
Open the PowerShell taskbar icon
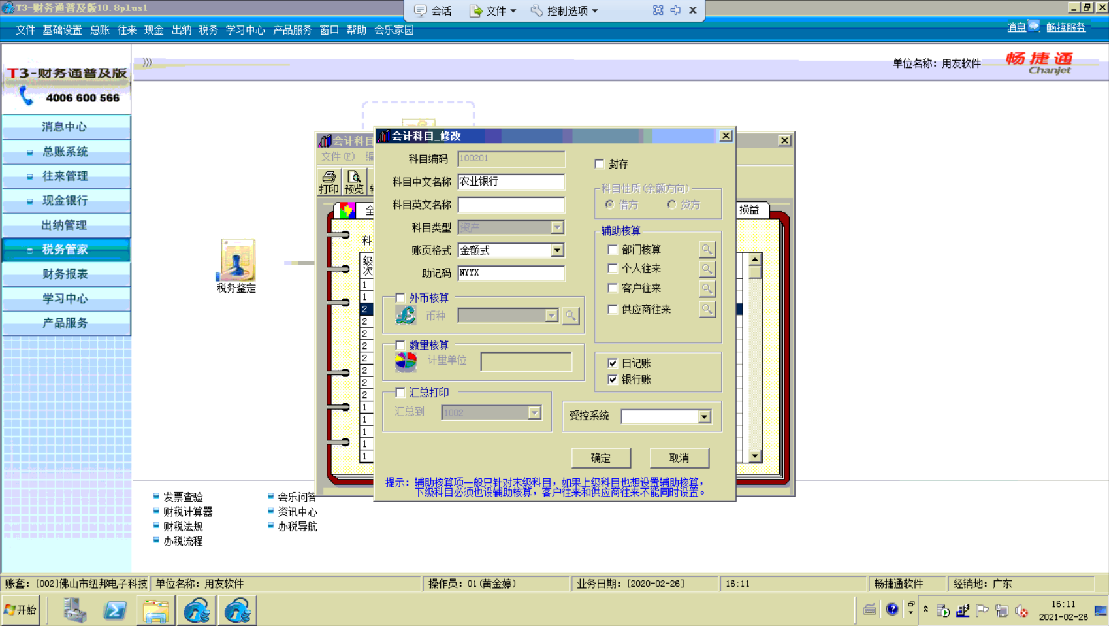pyautogui.click(x=115, y=611)
